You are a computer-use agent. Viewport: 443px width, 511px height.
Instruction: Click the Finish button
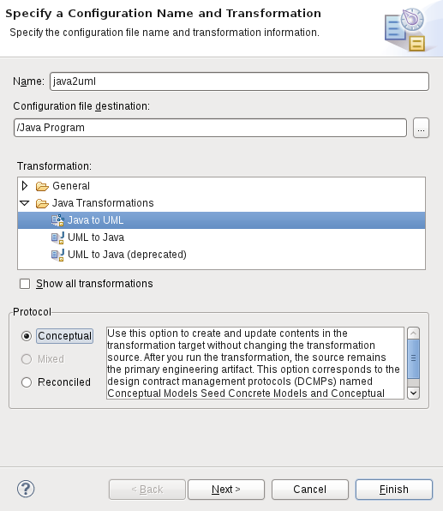pos(394,490)
